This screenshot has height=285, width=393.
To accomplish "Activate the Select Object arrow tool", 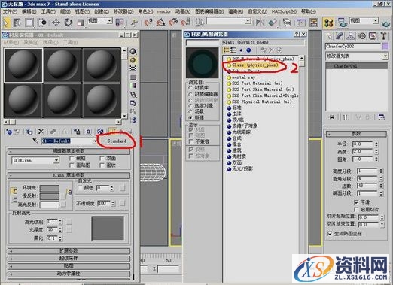I will point(6,23).
